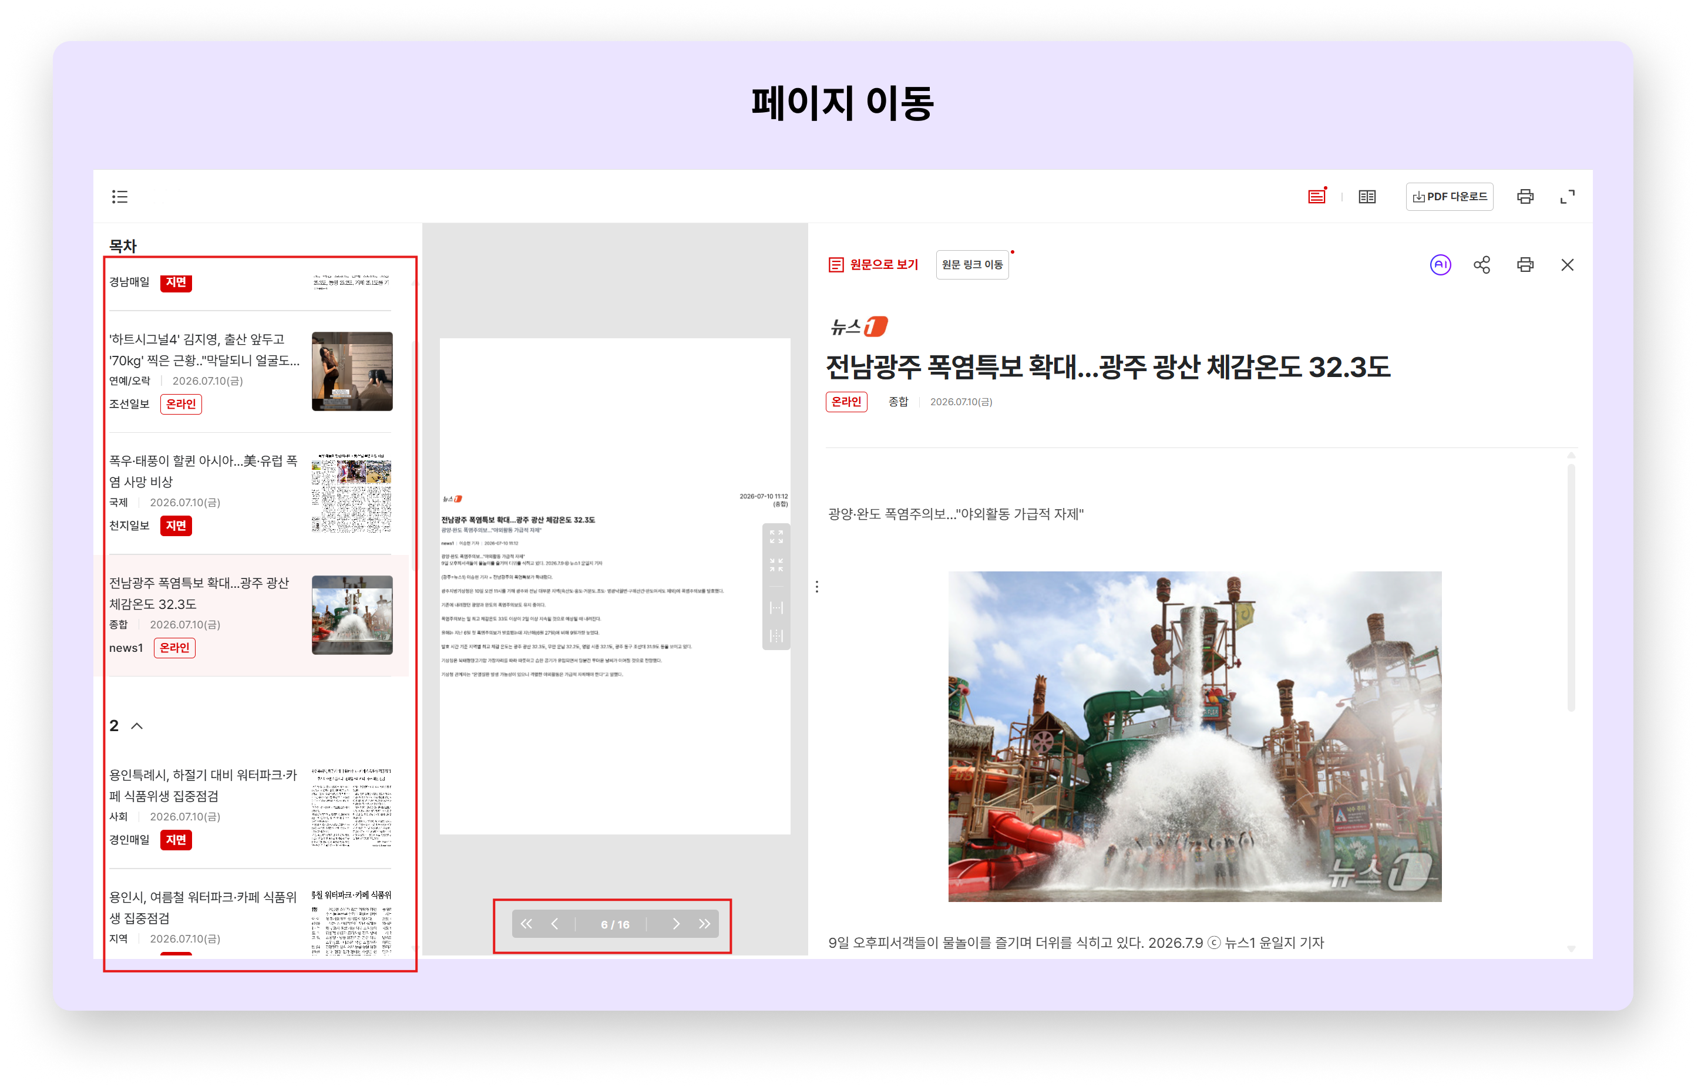Jump to the first page
1698x1087 pixels.
pos(526,924)
